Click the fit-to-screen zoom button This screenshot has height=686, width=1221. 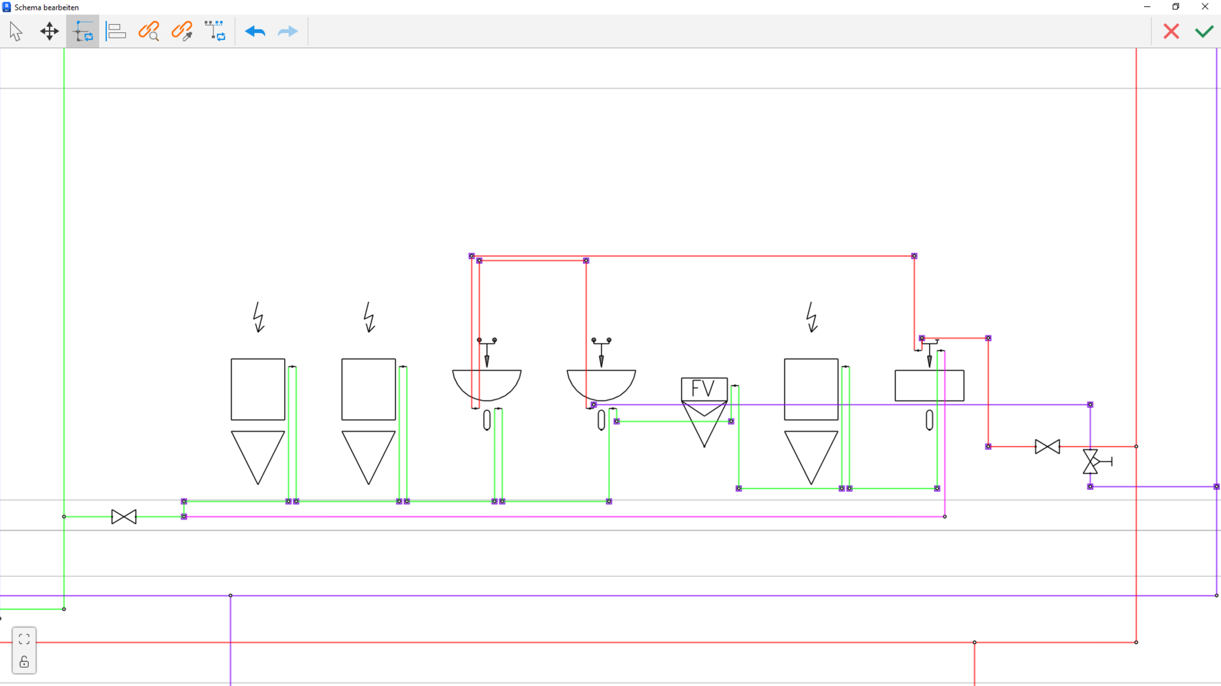pos(24,639)
